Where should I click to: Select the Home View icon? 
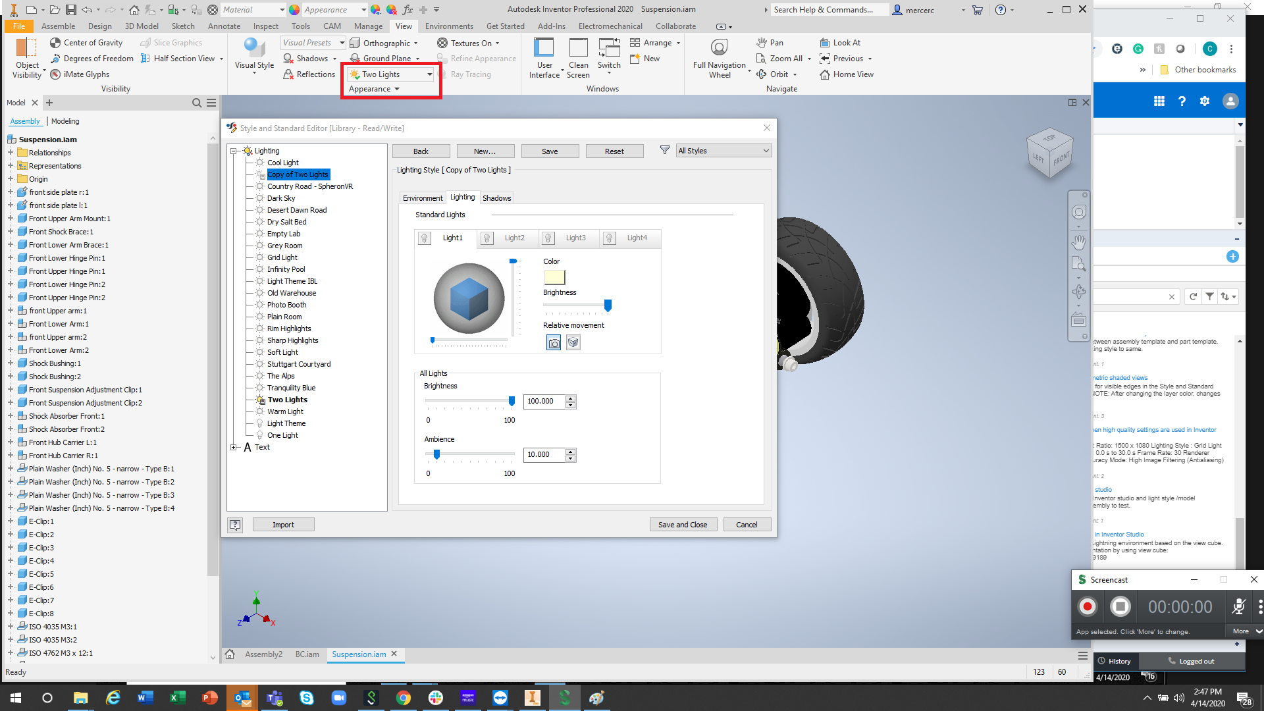point(825,74)
